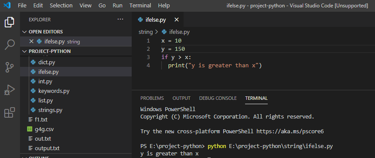
Task: Click Python icon next to dict.py
Action: [x=33, y=63]
